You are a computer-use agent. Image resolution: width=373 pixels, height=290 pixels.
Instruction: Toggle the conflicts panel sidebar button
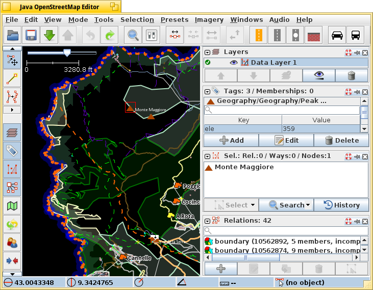tap(12, 261)
